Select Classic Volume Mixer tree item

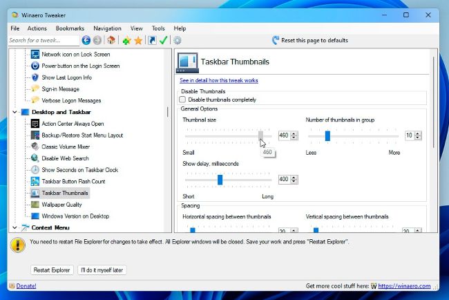pyautogui.click(x=66, y=147)
